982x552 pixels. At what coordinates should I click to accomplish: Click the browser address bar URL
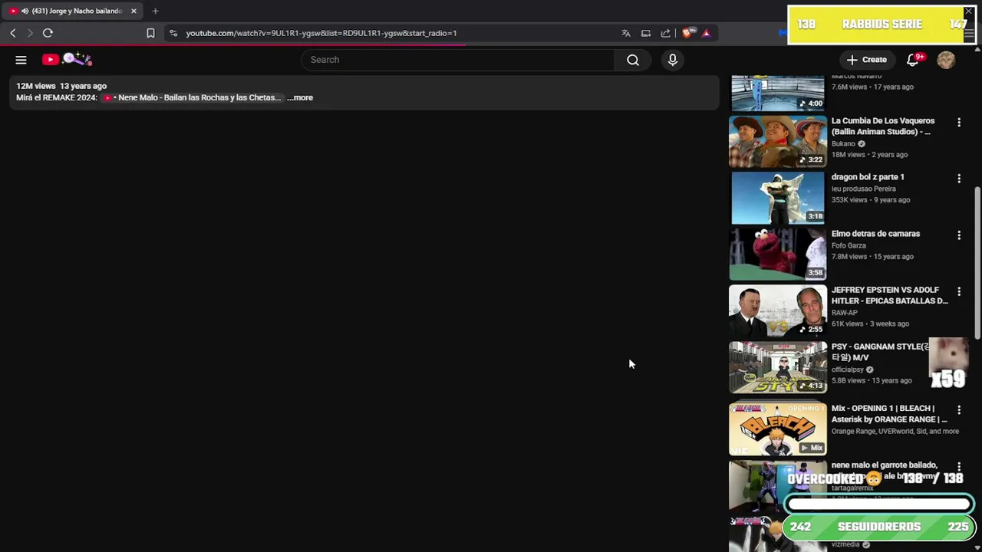[321, 33]
